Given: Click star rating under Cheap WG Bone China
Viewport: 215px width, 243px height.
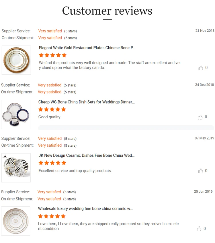Looking at the screenshot, I should 52,109.
